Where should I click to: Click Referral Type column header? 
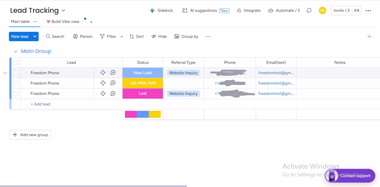pyautogui.click(x=183, y=63)
